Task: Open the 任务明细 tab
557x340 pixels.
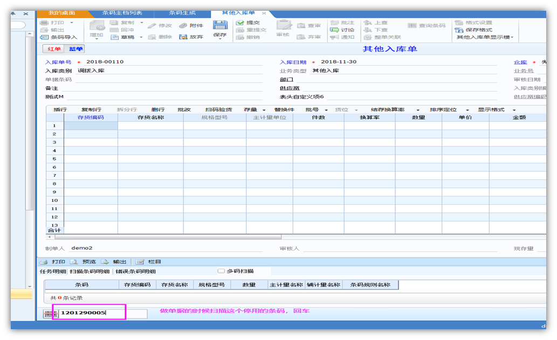Action: 53,272
